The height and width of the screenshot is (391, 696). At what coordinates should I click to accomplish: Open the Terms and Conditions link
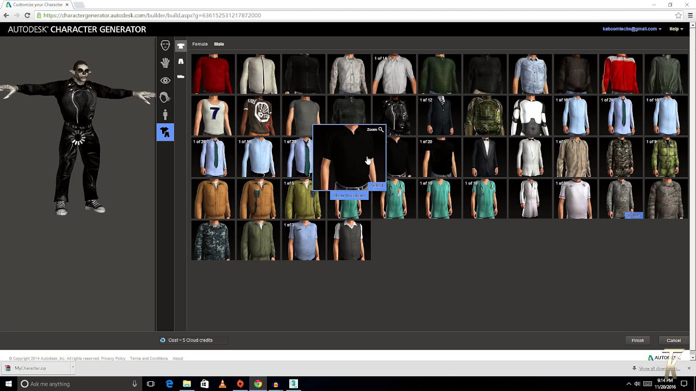(149, 358)
